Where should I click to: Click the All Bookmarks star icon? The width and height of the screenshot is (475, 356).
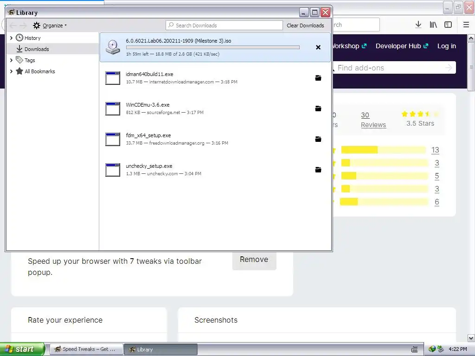19,71
